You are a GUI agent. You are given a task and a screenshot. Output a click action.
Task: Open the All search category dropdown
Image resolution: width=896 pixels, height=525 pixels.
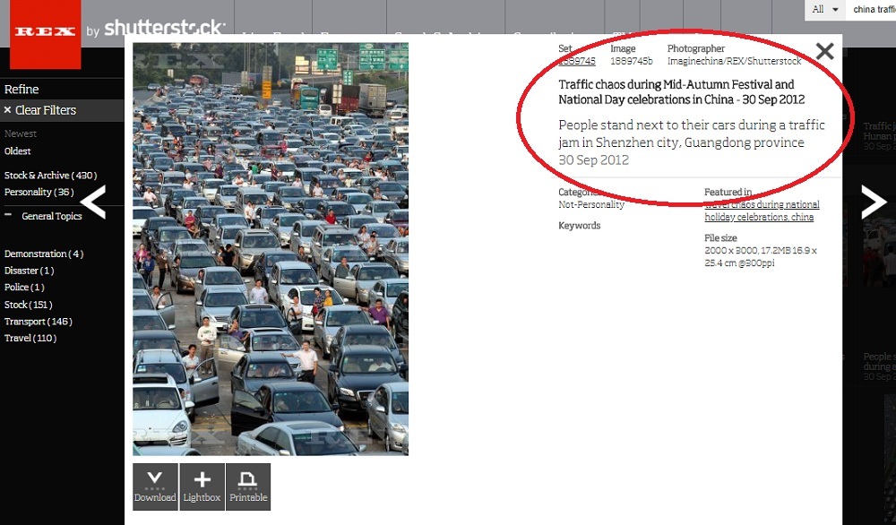(x=825, y=10)
